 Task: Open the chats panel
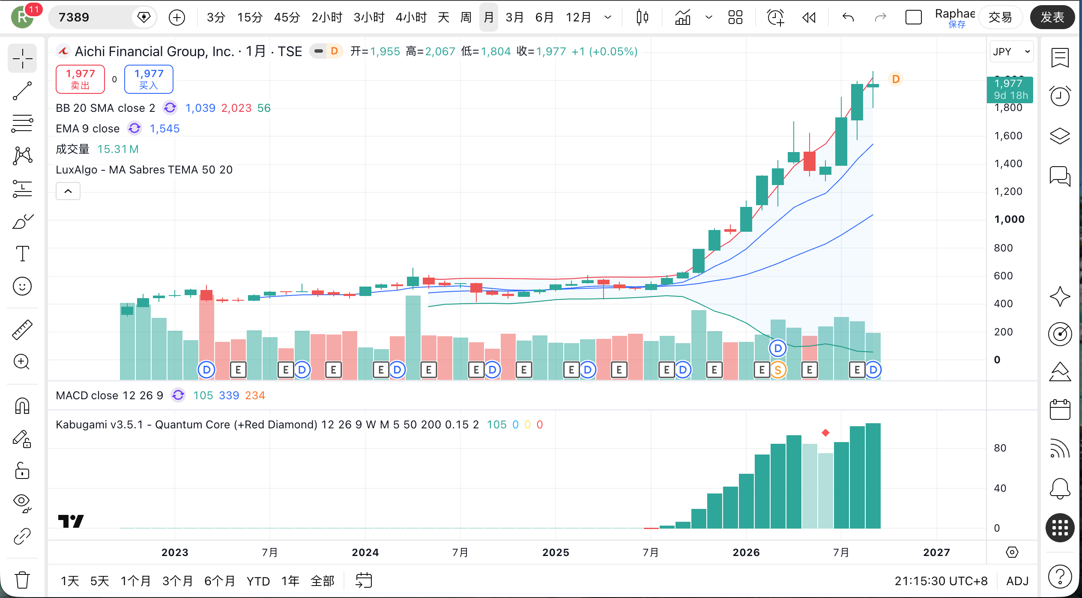click(1060, 176)
